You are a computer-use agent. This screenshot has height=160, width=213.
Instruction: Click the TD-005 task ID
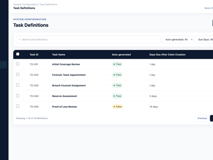click(34, 107)
